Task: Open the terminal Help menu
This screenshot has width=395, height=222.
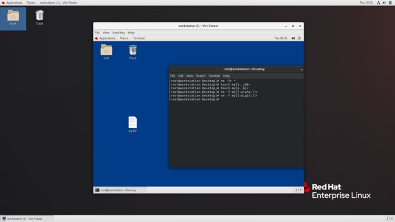Action: pos(226,76)
